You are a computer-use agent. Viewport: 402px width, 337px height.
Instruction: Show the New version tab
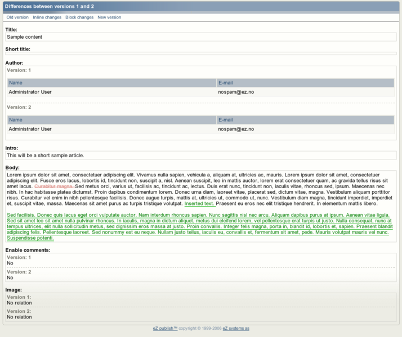click(109, 17)
